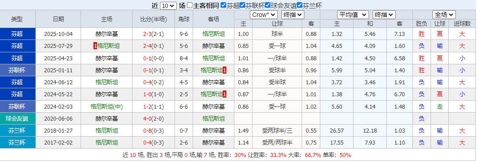This screenshot has width=478, height=161.
Task: Click the 进球数 column header
Action: tap(462, 24)
